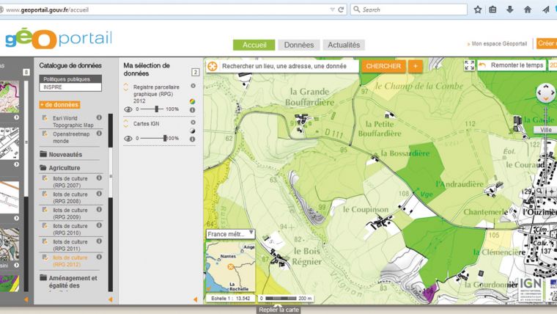Click the overview mini-map of Nantes region
Screen dimensions: 557x314
point(231,266)
